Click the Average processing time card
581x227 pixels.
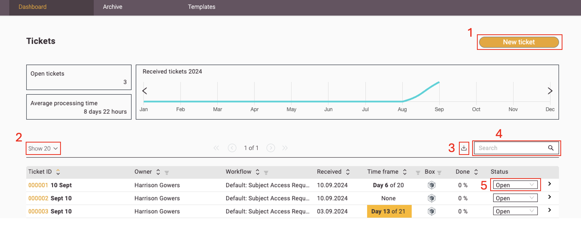[x=79, y=107]
